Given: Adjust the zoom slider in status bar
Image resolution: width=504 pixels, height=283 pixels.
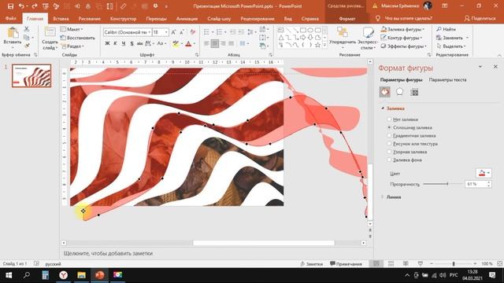Looking at the screenshot, I should 454,264.
